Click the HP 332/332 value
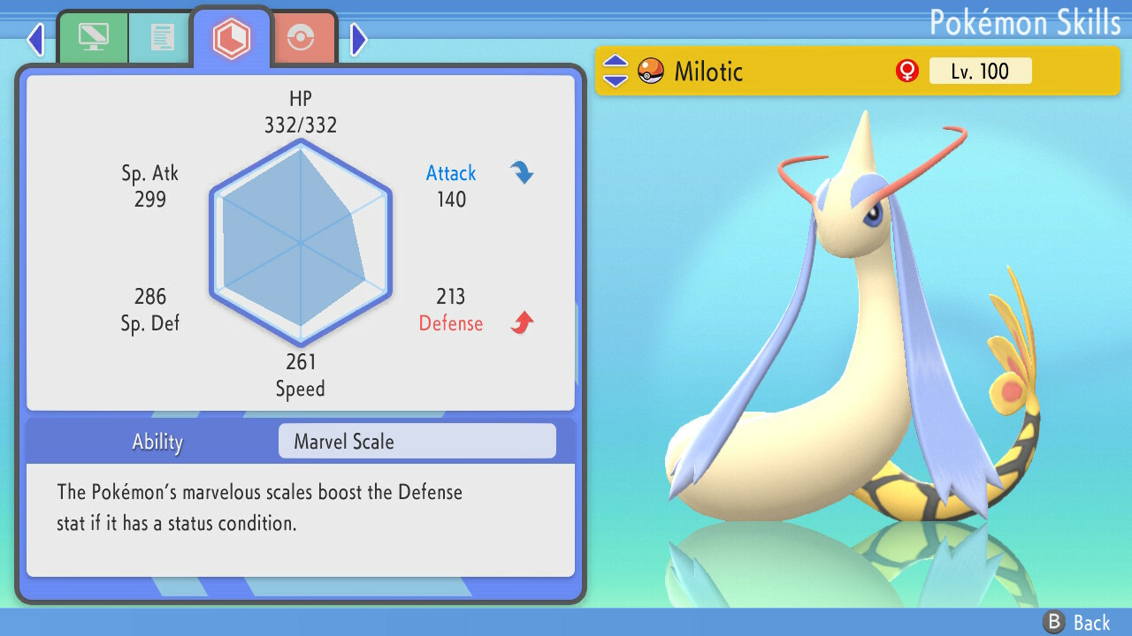The height and width of the screenshot is (636, 1132). [301, 125]
